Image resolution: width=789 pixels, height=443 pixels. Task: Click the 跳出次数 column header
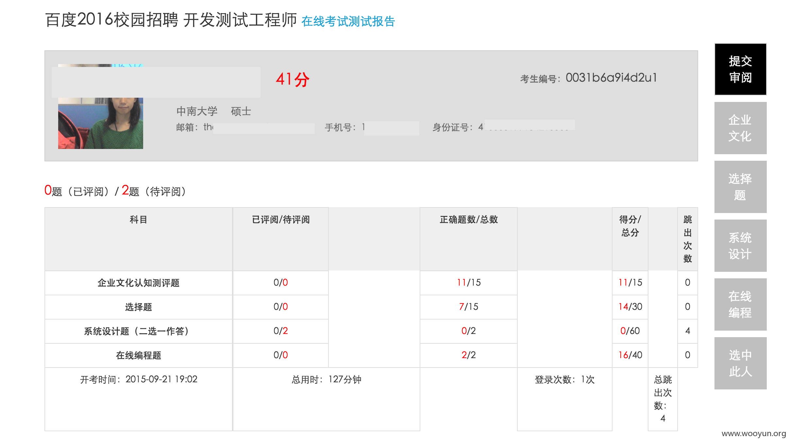point(688,239)
